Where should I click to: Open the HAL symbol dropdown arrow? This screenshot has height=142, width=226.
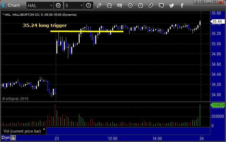click(51, 6)
